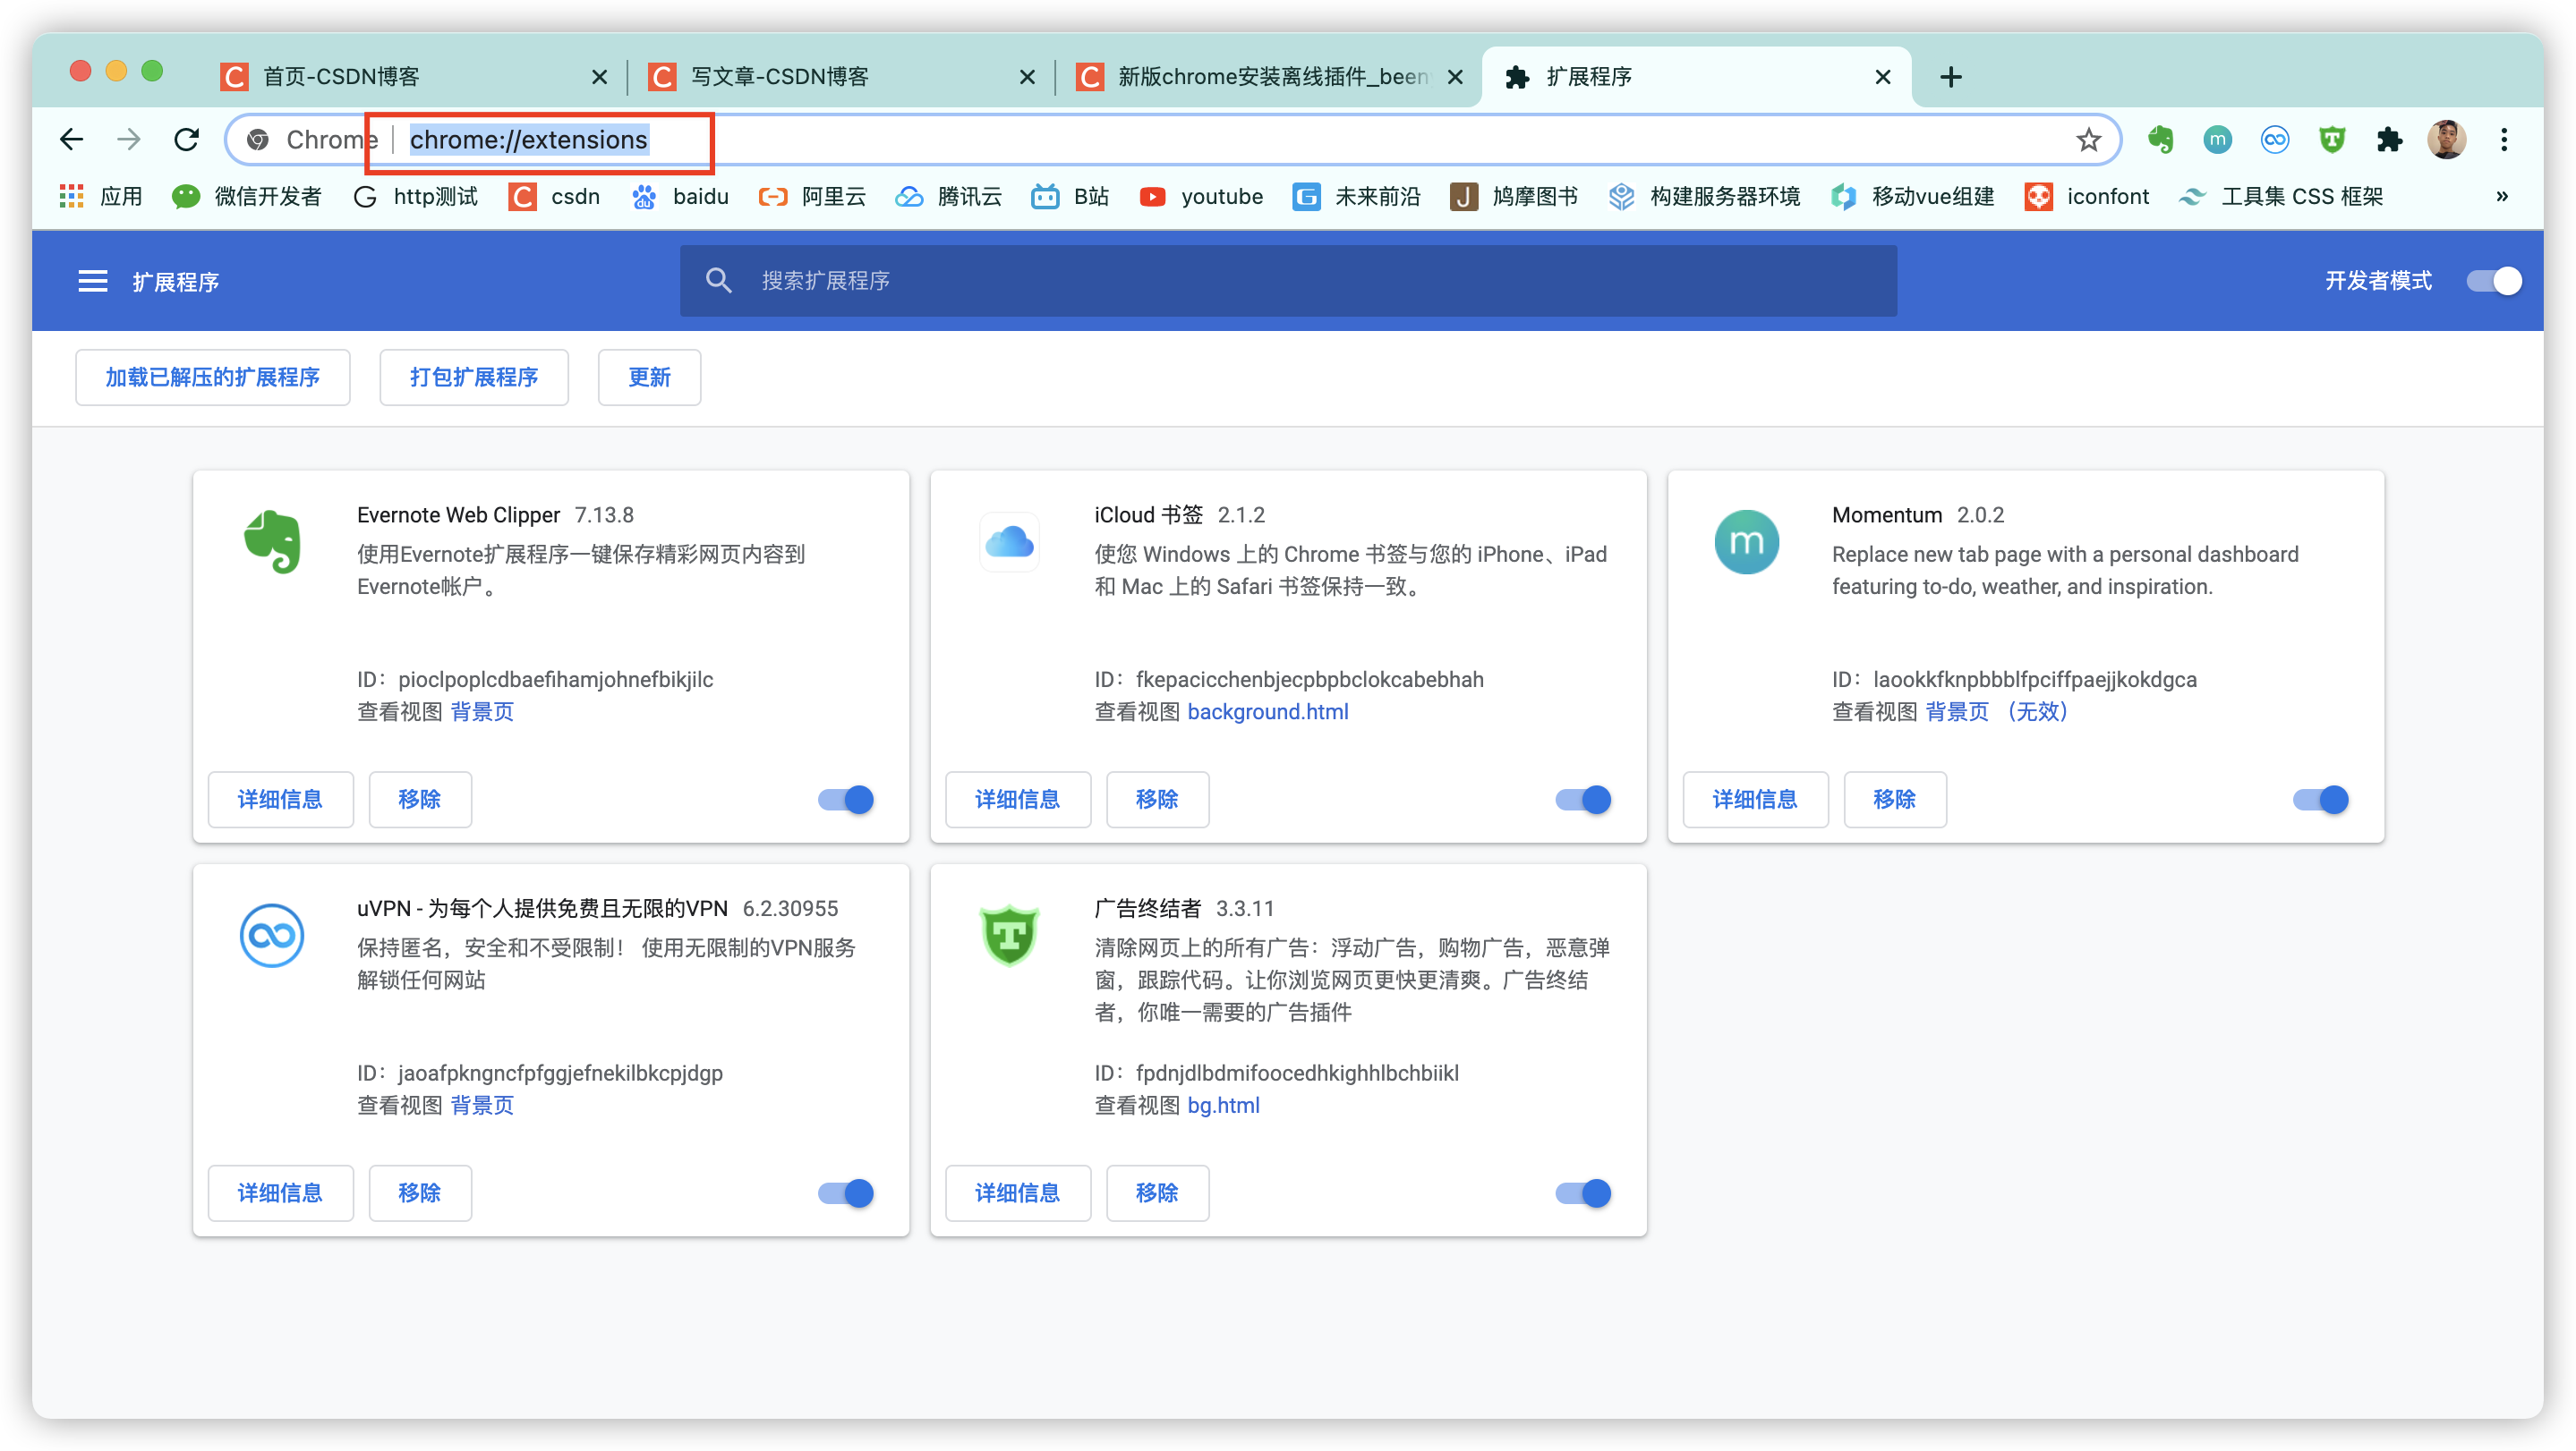The height and width of the screenshot is (1451, 2576).
Task: Reload the current page
Action: click(187, 140)
